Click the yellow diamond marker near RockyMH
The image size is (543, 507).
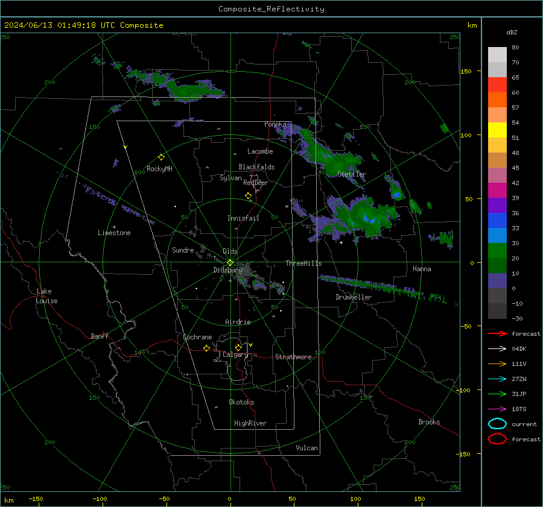(161, 157)
